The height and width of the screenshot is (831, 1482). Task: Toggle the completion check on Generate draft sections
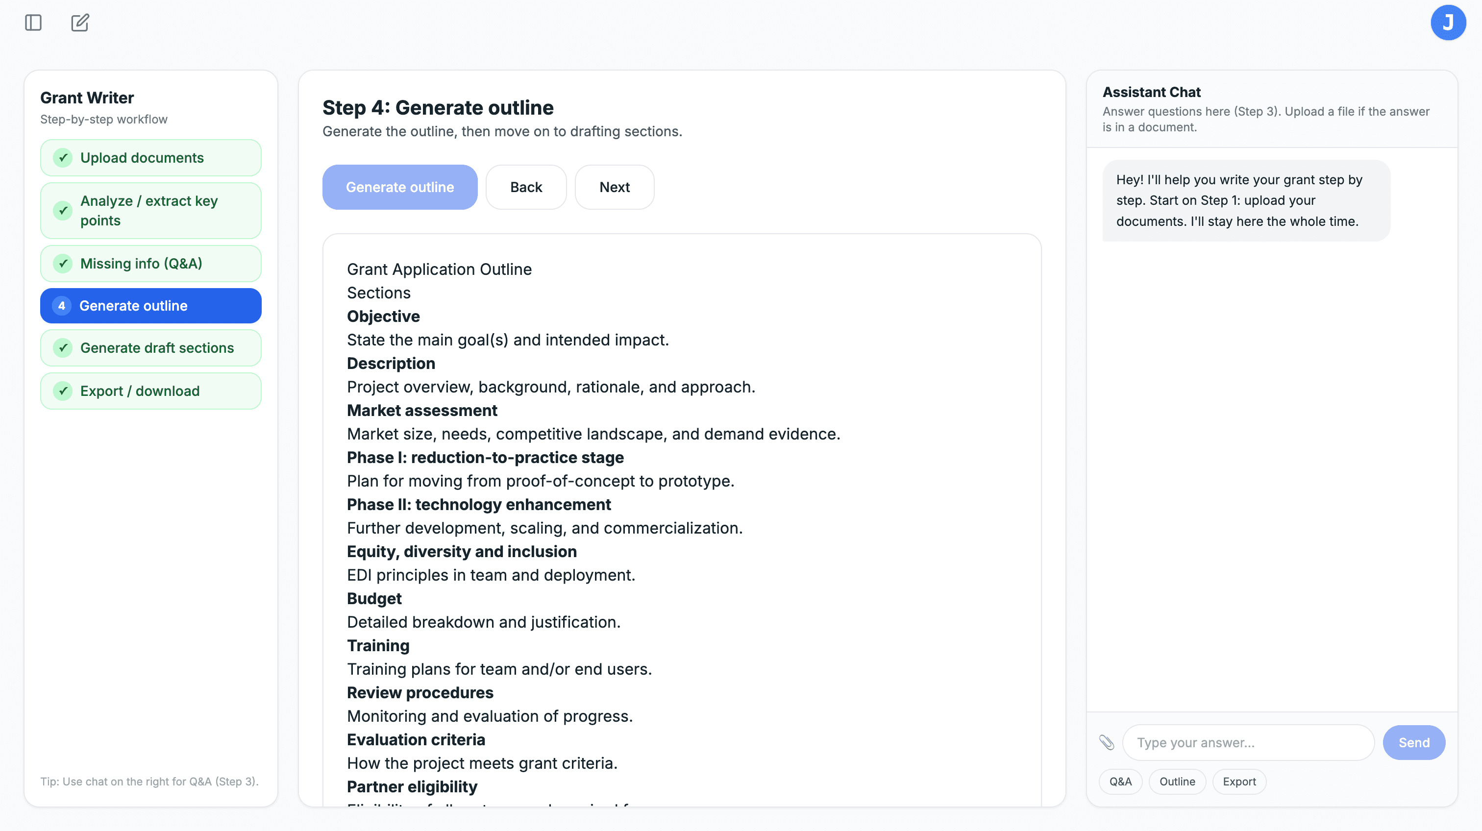(x=63, y=348)
